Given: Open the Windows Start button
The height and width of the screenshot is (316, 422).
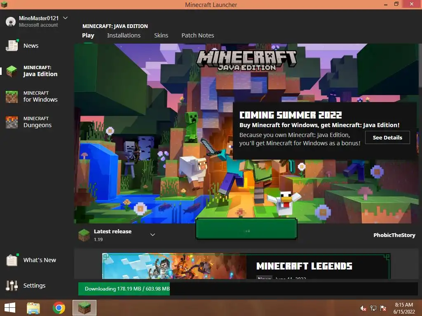Looking at the screenshot, I should pyautogui.click(x=10, y=308).
